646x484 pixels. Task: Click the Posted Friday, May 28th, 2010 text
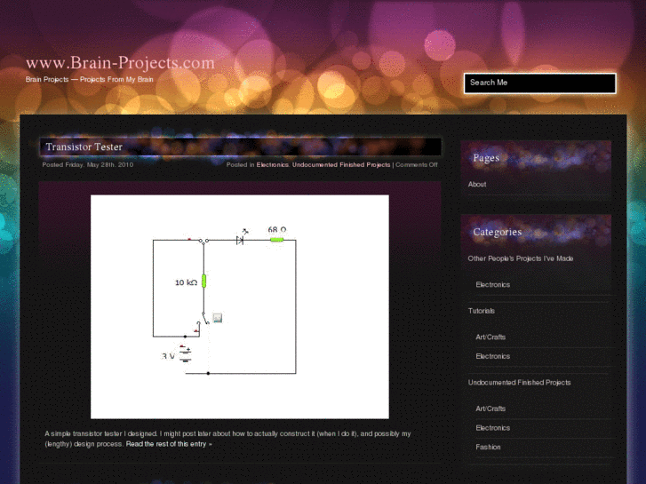pos(88,165)
